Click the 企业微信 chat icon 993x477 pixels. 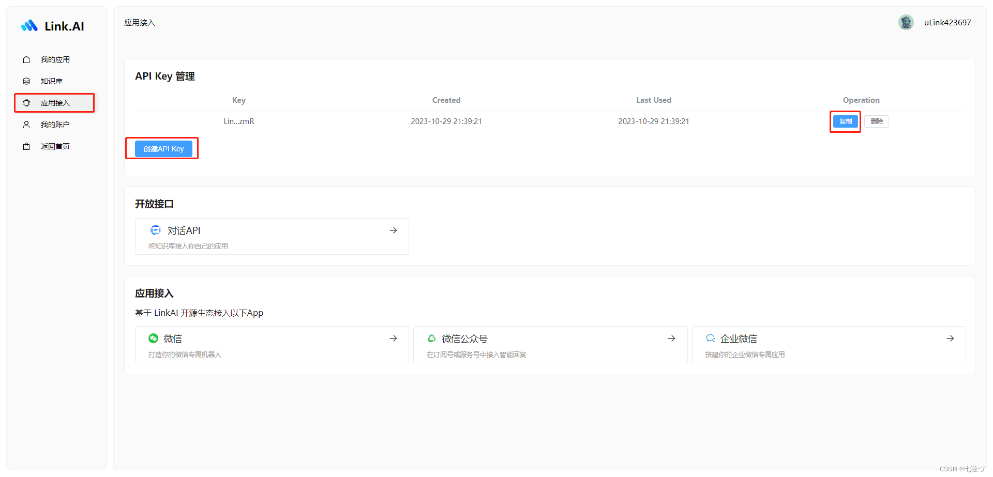click(x=711, y=338)
